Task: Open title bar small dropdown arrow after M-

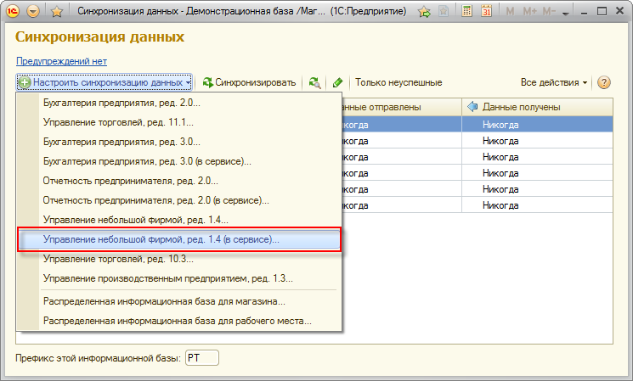Action: click(565, 13)
